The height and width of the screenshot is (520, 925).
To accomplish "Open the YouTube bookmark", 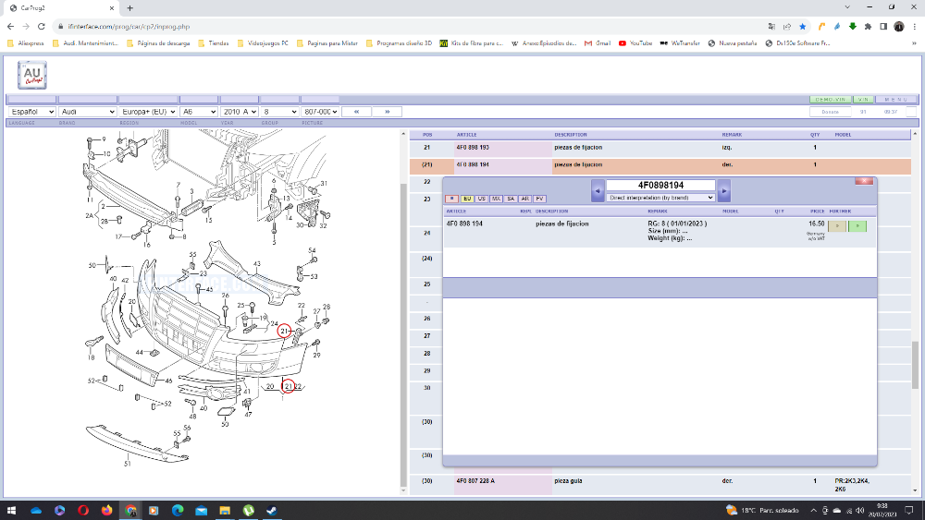I will click(635, 43).
